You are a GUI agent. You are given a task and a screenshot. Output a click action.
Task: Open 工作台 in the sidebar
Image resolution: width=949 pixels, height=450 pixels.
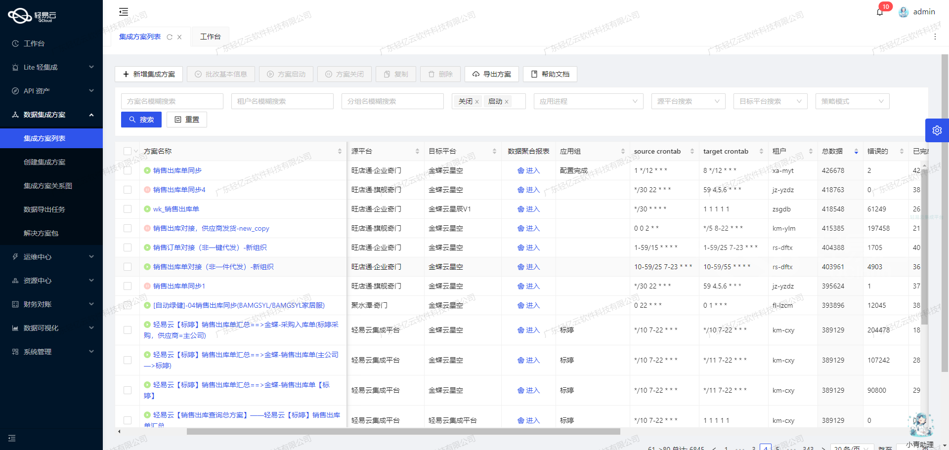(51, 43)
